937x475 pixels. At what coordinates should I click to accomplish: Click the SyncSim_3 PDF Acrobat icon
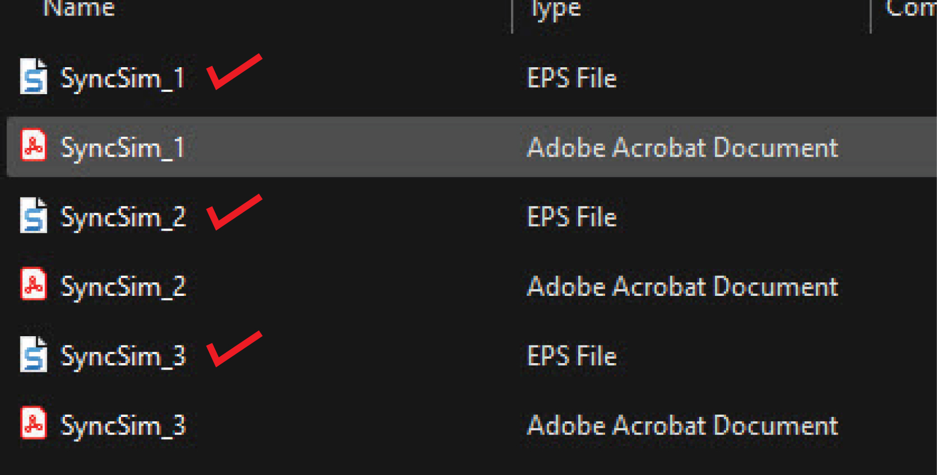[x=33, y=423]
